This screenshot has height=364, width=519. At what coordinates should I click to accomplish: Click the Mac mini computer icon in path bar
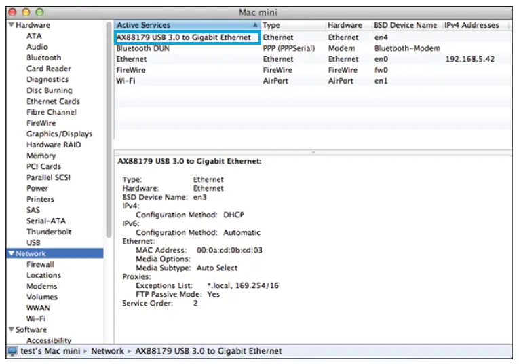(x=13, y=351)
